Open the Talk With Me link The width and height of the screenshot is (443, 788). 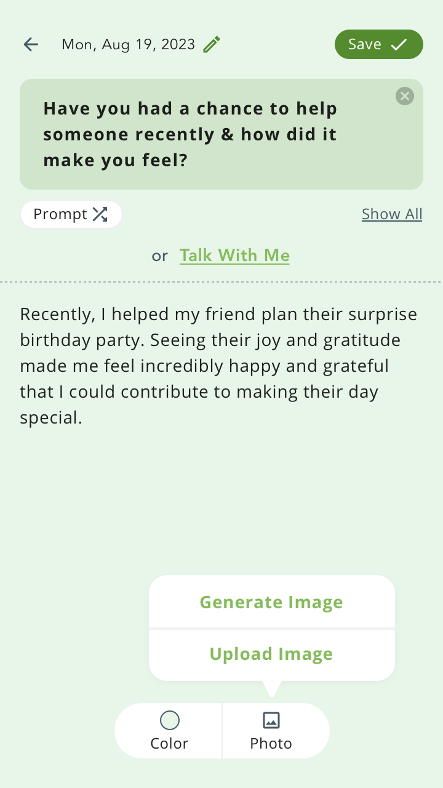click(x=234, y=255)
